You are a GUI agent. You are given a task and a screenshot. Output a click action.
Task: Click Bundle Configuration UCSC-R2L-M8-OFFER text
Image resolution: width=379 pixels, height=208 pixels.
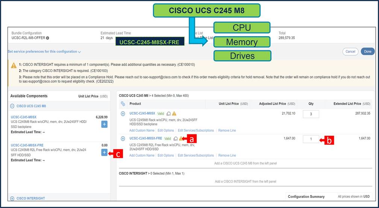click(28, 38)
